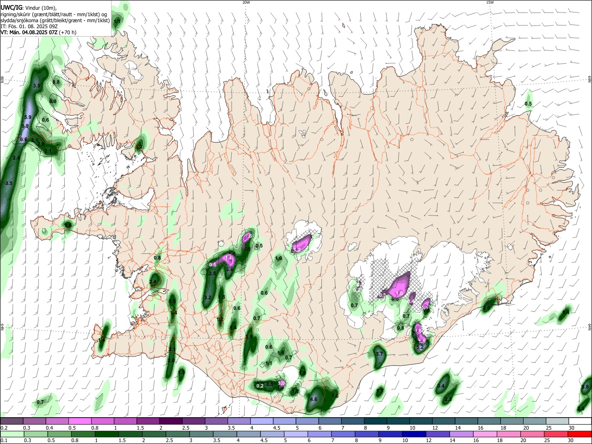This screenshot has width=592, height=444.
Task: Click the initial time 'IT: Fös. 01. 08. 2025 09Z'
Action: (x=28, y=26)
